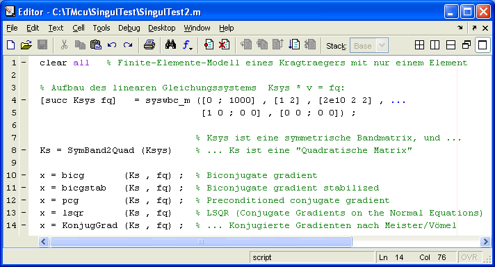The height and width of the screenshot is (267, 495).
Task: Click the Step In icon
Action: coord(262,45)
